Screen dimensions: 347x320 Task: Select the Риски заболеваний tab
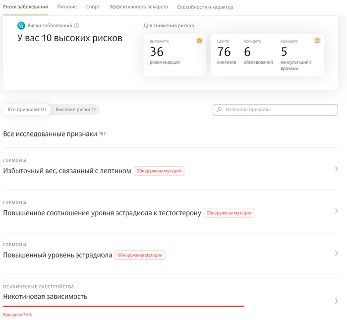pos(25,7)
